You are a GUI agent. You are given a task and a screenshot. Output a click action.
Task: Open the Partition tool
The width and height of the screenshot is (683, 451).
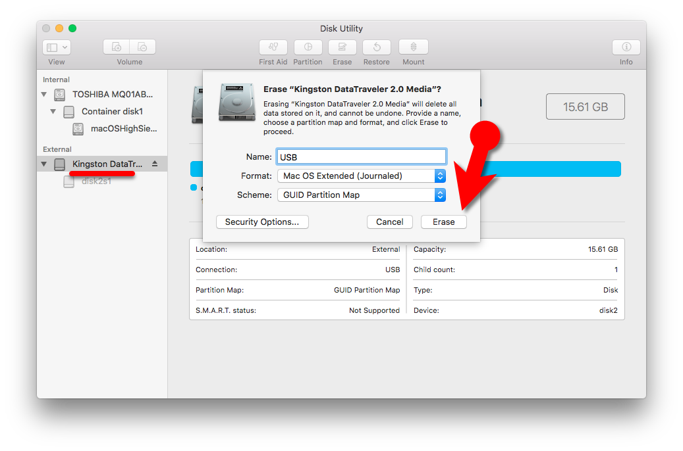click(x=308, y=47)
